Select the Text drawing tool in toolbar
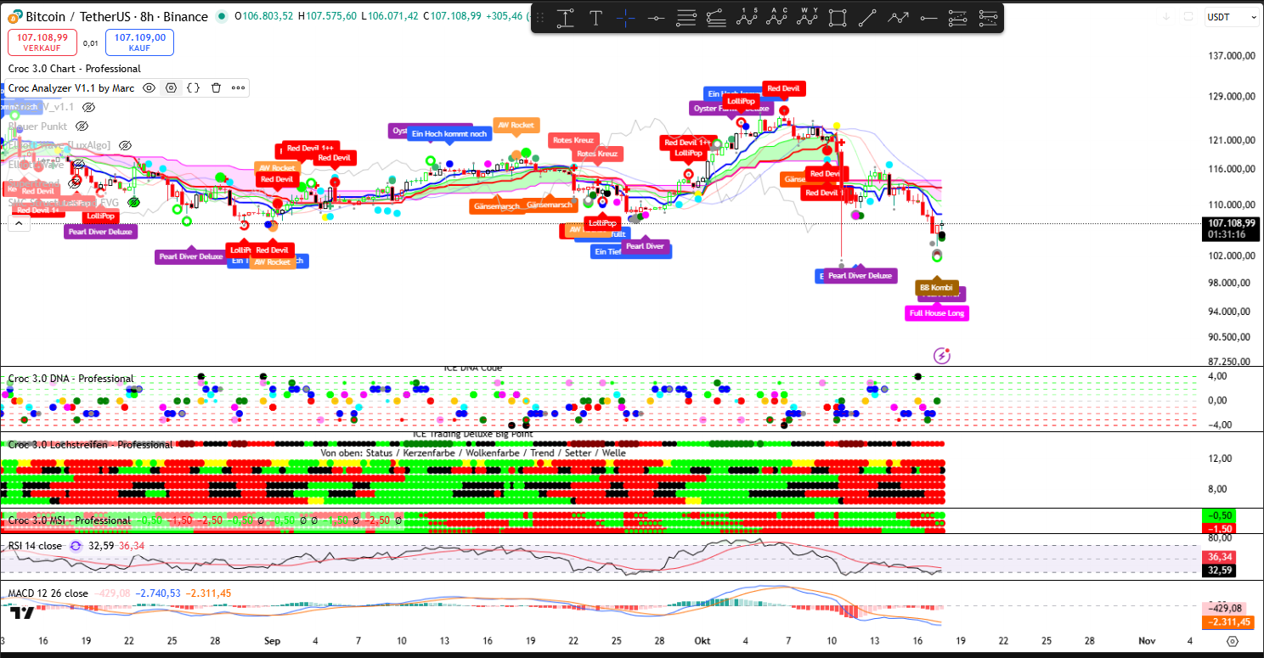The width and height of the screenshot is (1264, 658). point(596,18)
